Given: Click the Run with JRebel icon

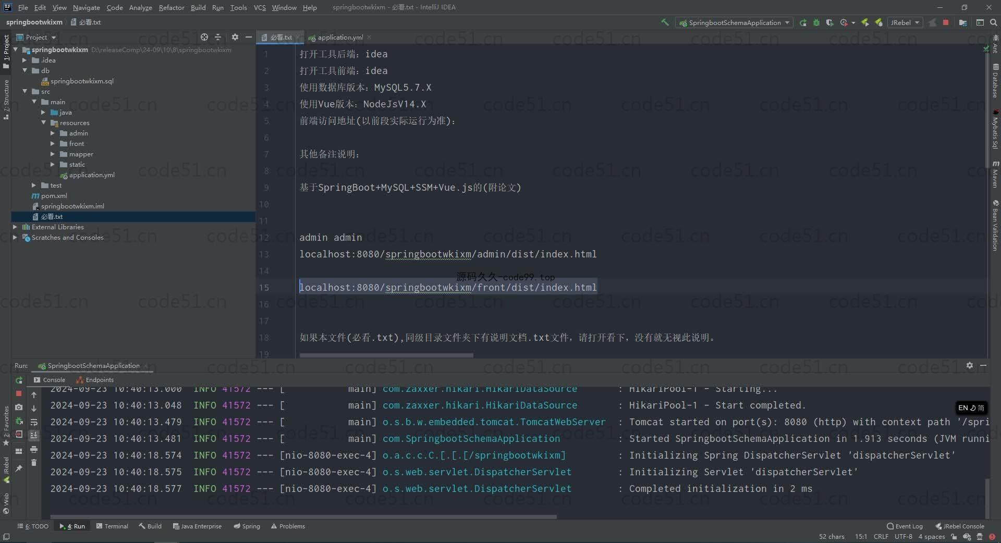Looking at the screenshot, I should [865, 22].
